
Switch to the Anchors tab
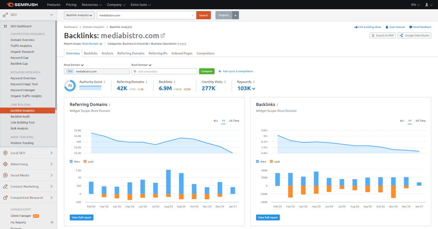click(x=107, y=53)
